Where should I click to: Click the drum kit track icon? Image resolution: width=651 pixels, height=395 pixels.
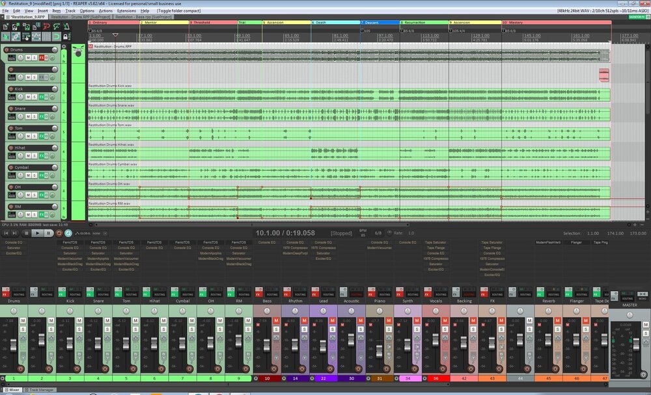(x=78, y=53)
